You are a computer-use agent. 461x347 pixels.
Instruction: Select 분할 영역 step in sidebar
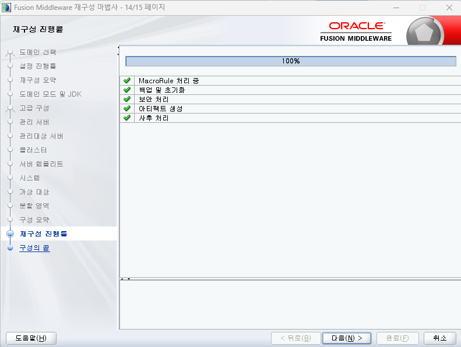34,206
